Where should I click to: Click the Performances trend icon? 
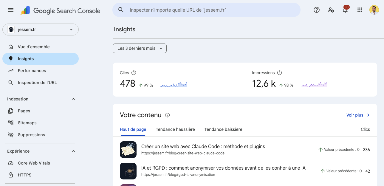(11, 71)
